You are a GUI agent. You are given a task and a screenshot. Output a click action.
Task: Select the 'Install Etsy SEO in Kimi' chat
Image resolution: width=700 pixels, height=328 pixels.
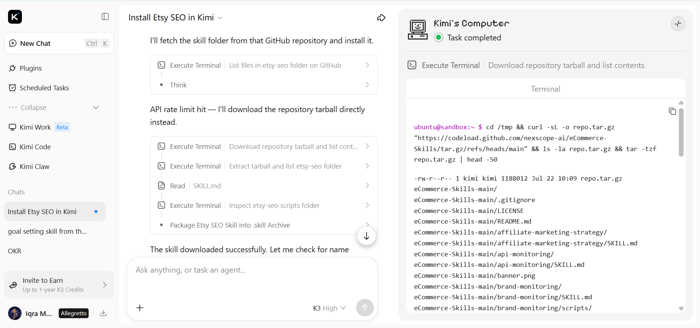(x=55, y=212)
